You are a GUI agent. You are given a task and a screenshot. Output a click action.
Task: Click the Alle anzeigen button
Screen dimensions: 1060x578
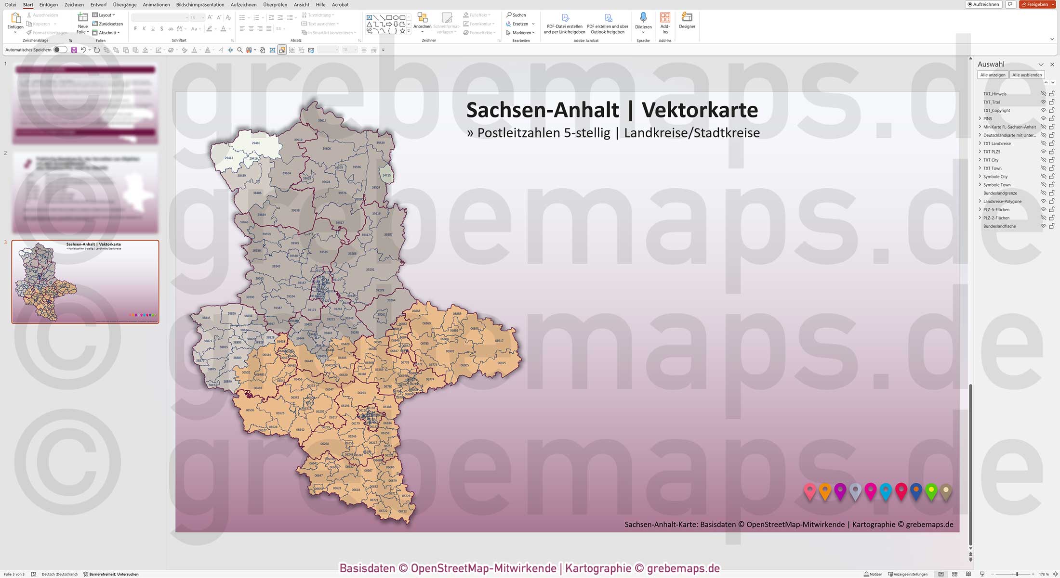[x=992, y=75]
